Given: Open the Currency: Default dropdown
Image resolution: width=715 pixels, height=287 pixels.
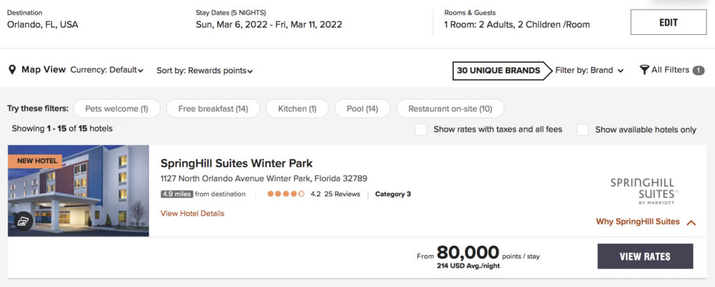Looking at the screenshot, I should [107, 70].
